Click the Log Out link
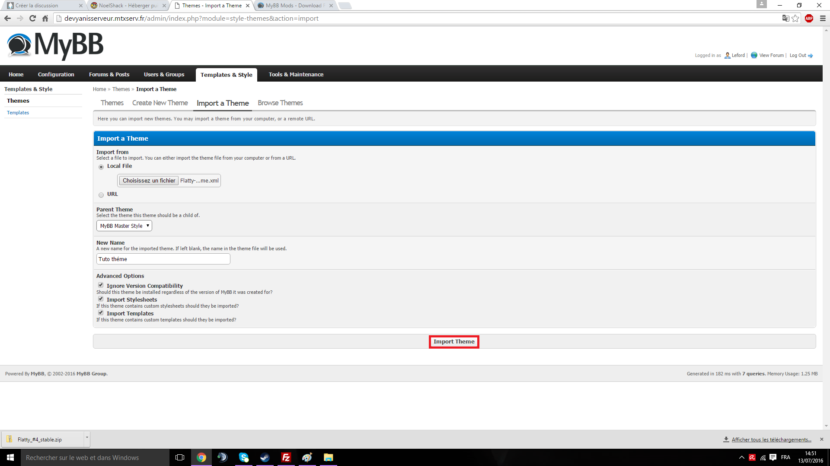 798,55
